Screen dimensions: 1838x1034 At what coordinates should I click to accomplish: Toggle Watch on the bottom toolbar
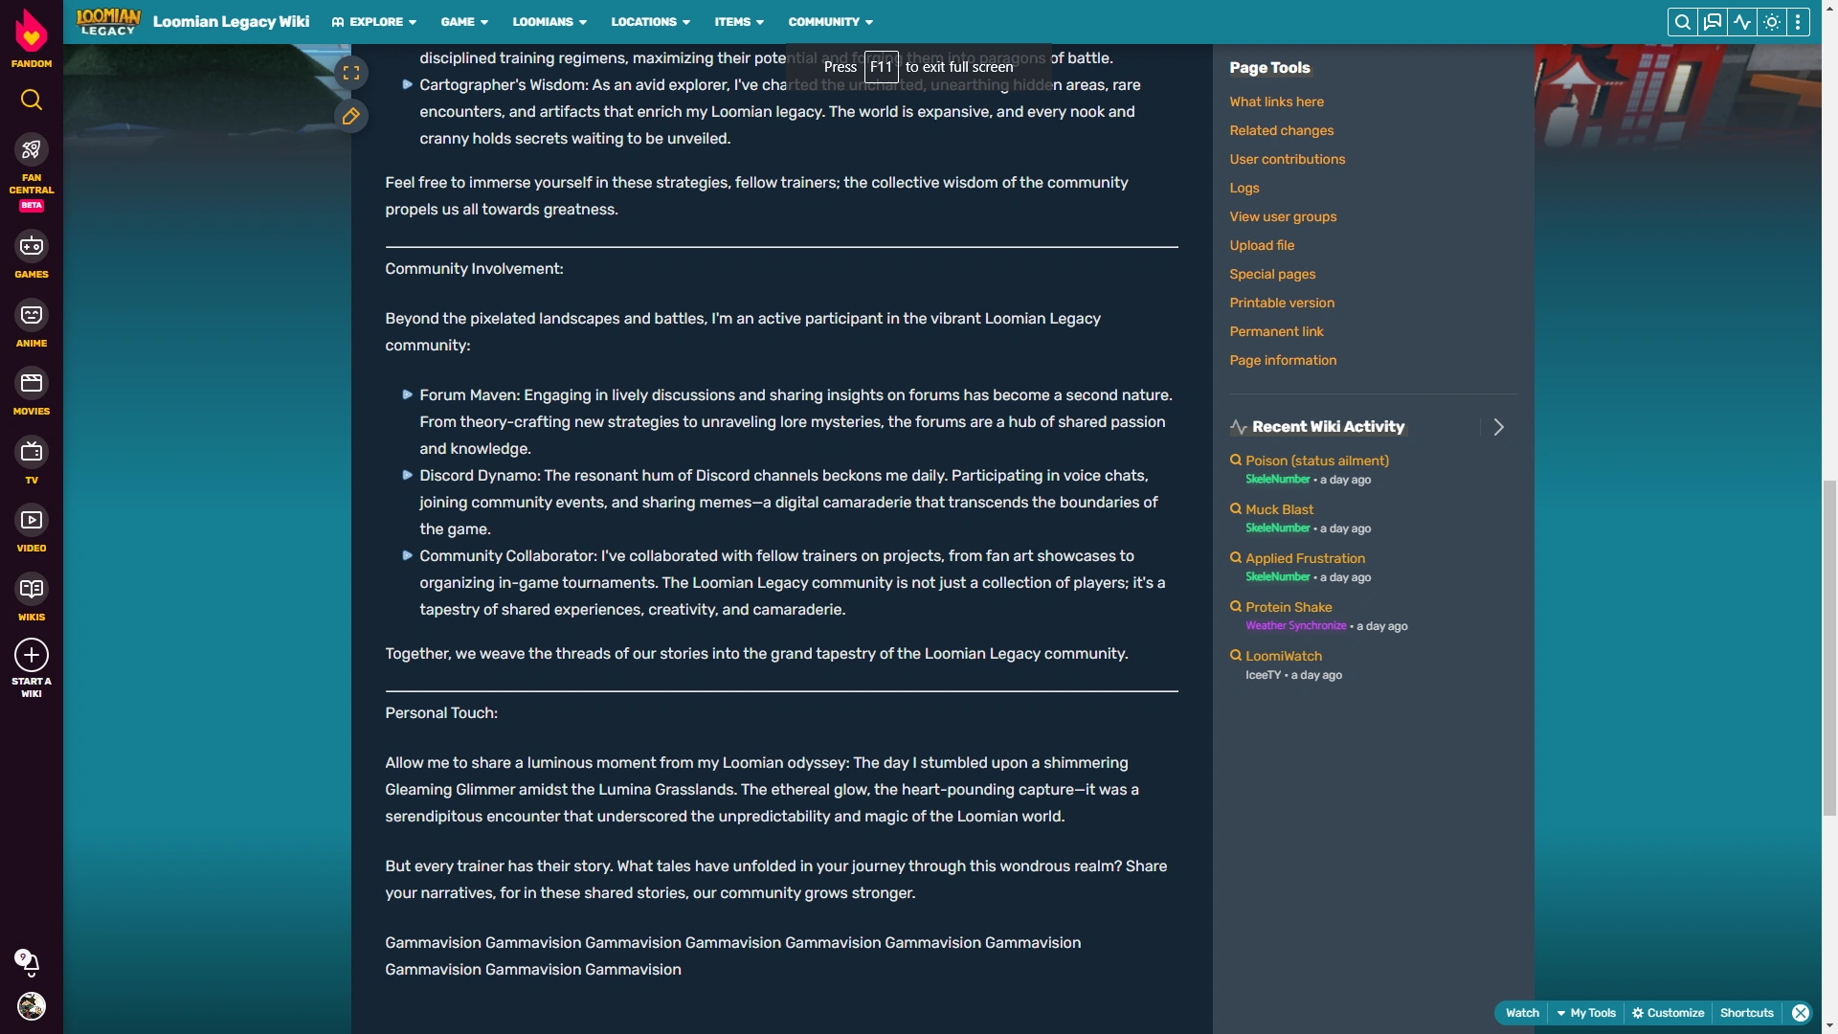tap(1522, 1013)
